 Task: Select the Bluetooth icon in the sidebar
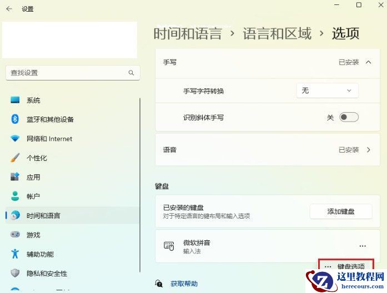pos(15,119)
